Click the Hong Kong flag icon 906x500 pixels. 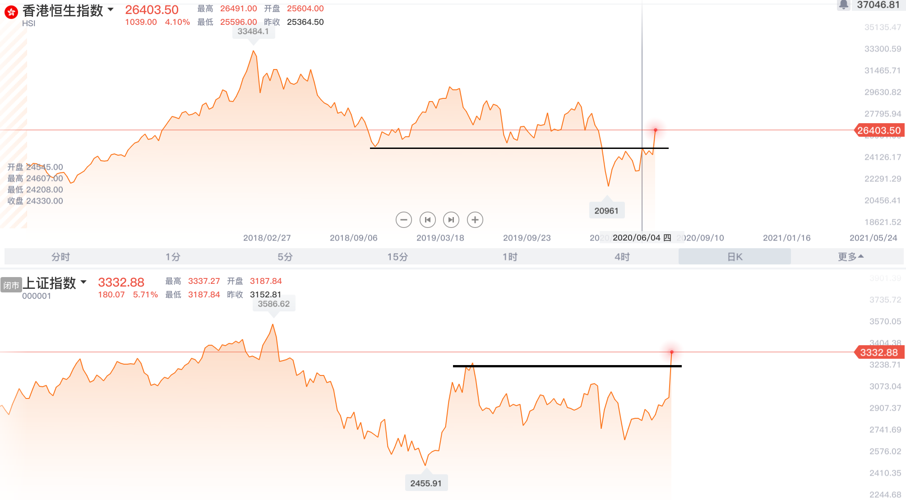click(11, 12)
